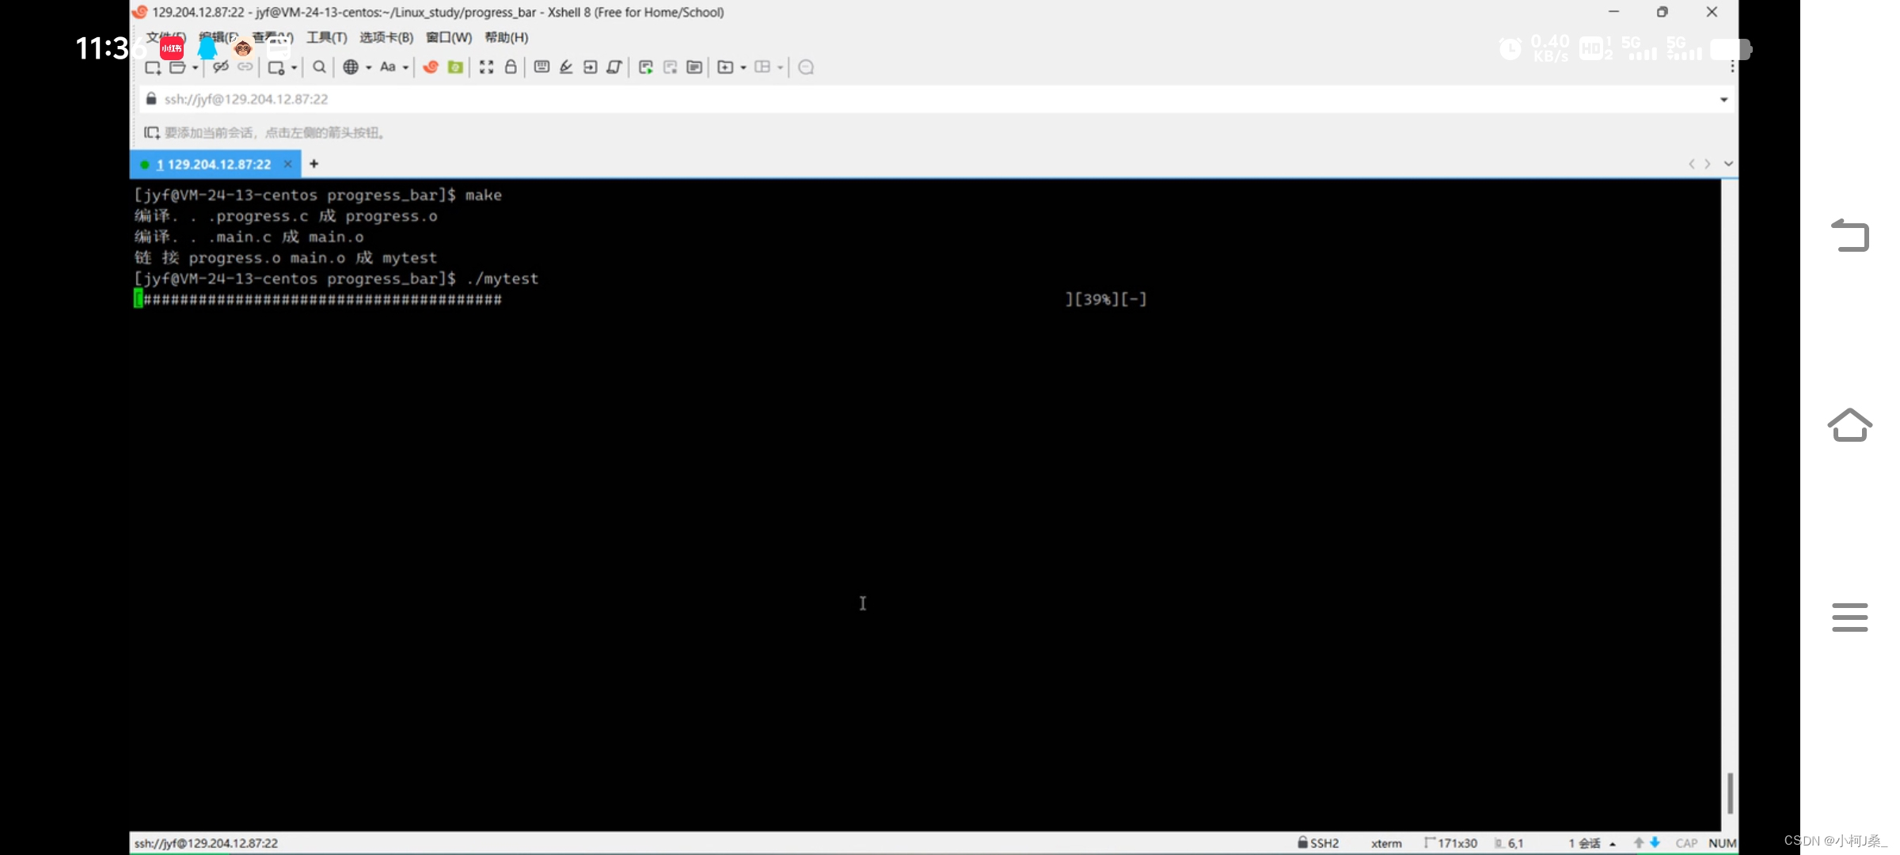Click the greyed Reconnect link icon
The width and height of the screenshot is (1900, 855).
245,67
